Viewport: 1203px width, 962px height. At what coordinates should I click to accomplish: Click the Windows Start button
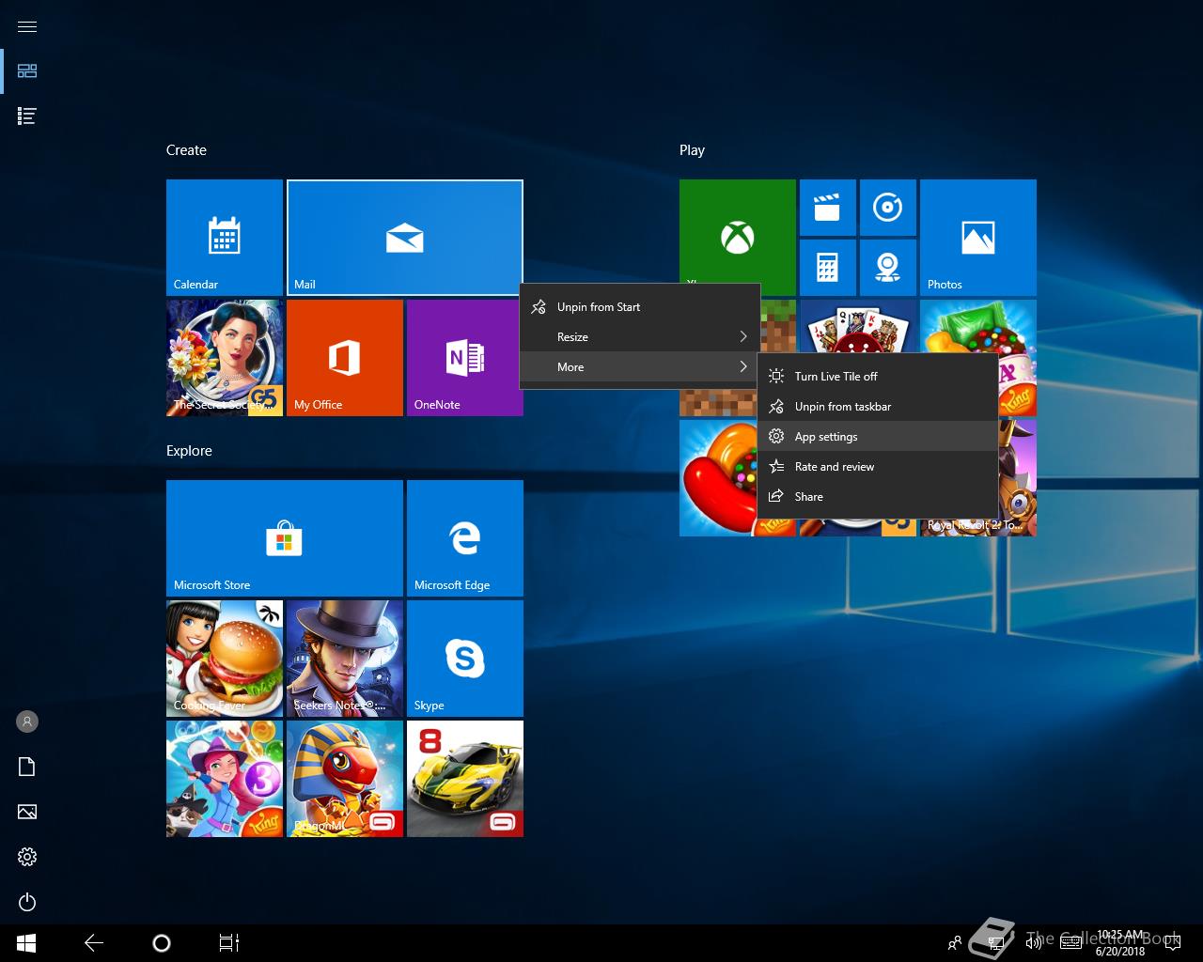pos(26,943)
